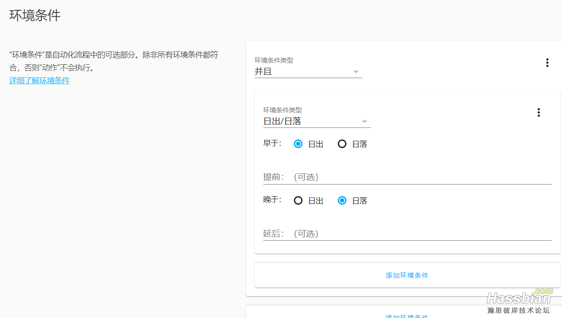This screenshot has height=318, width=562.
Task: Click the description text starting with “环境条件”是自动化流程
Action: [x=114, y=61]
